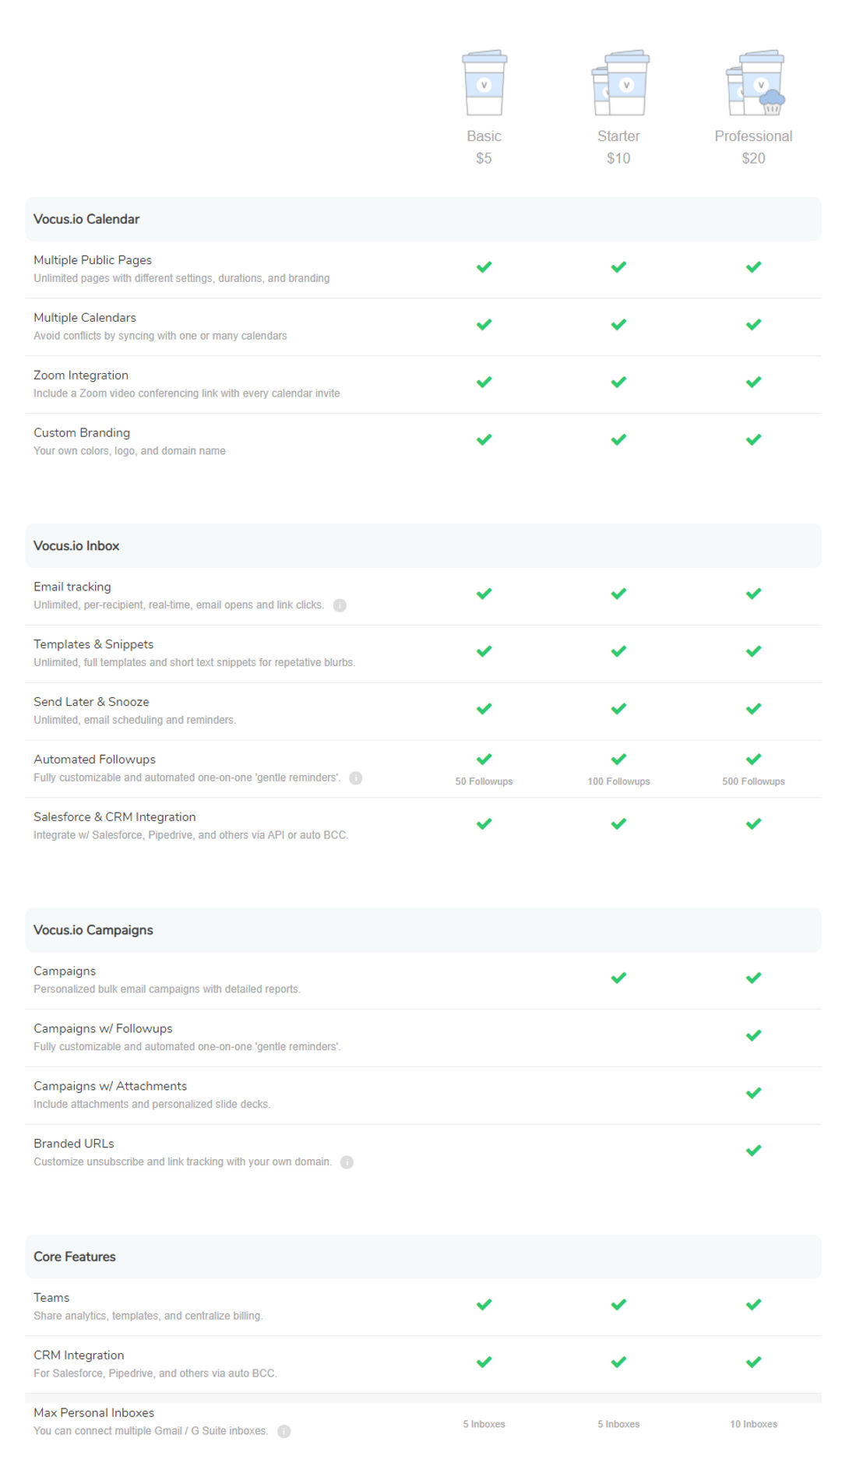863x1463 pixels.
Task: Click the Basic plan single cup icon
Action: tap(484, 83)
